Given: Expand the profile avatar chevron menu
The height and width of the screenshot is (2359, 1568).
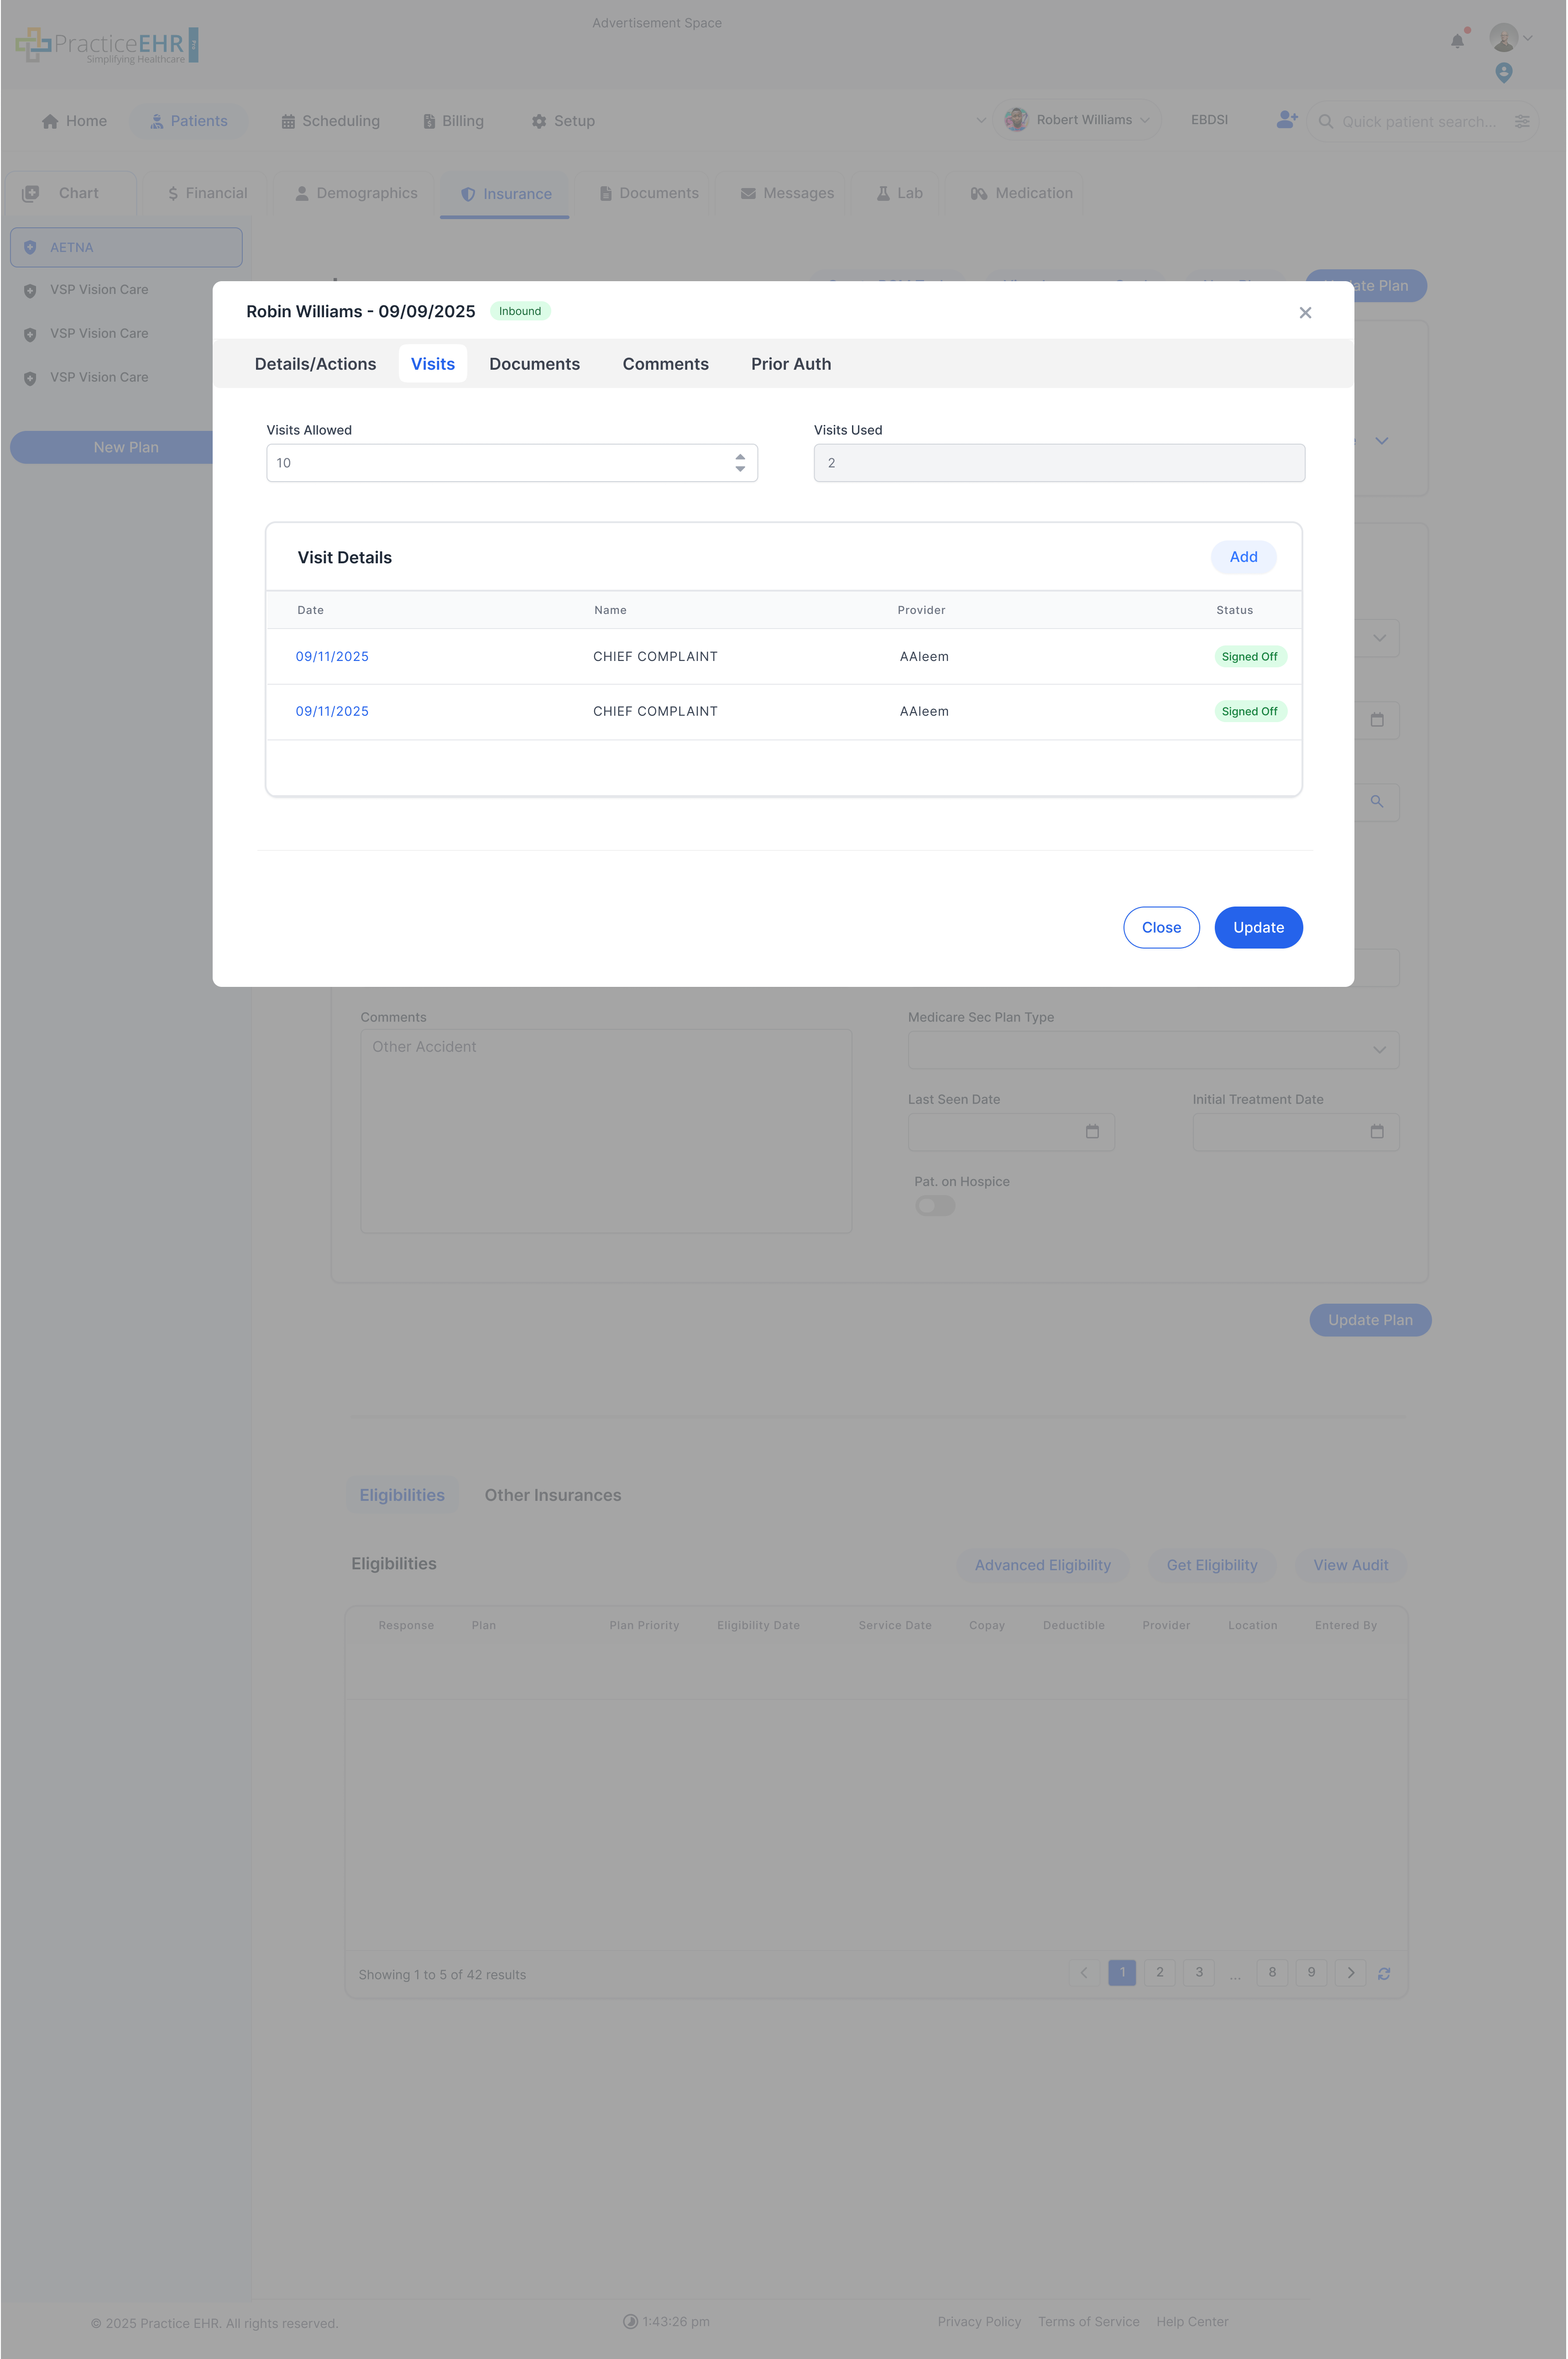Looking at the screenshot, I should (1527, 38).
